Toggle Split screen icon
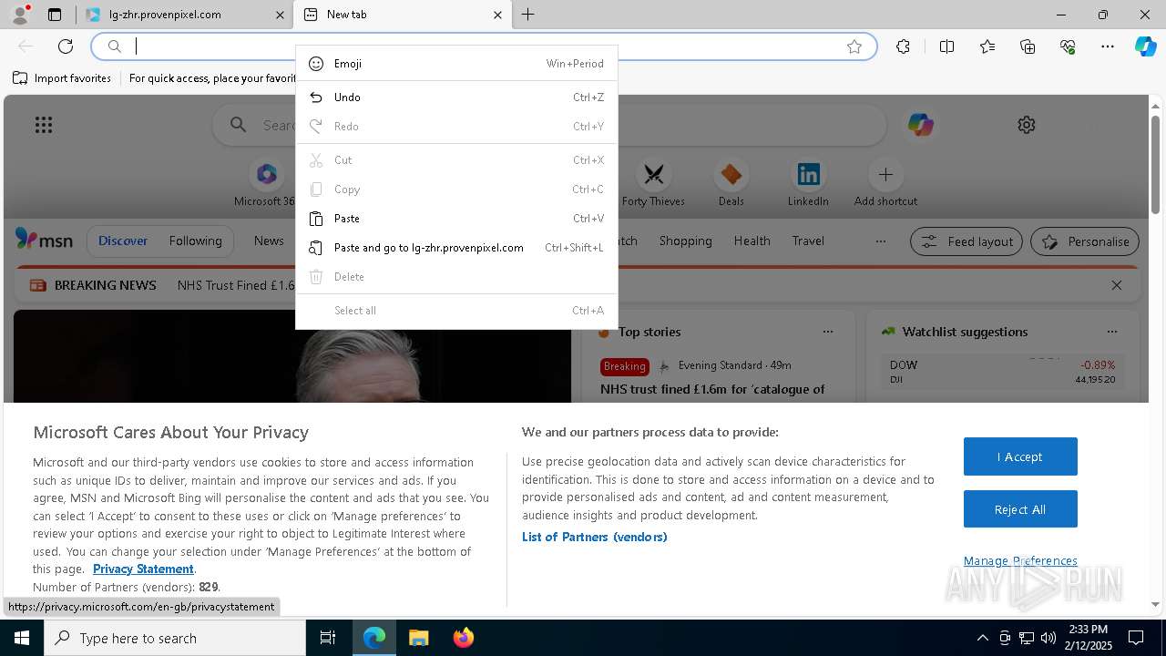The image size is (1166, 656). point(946,46)
